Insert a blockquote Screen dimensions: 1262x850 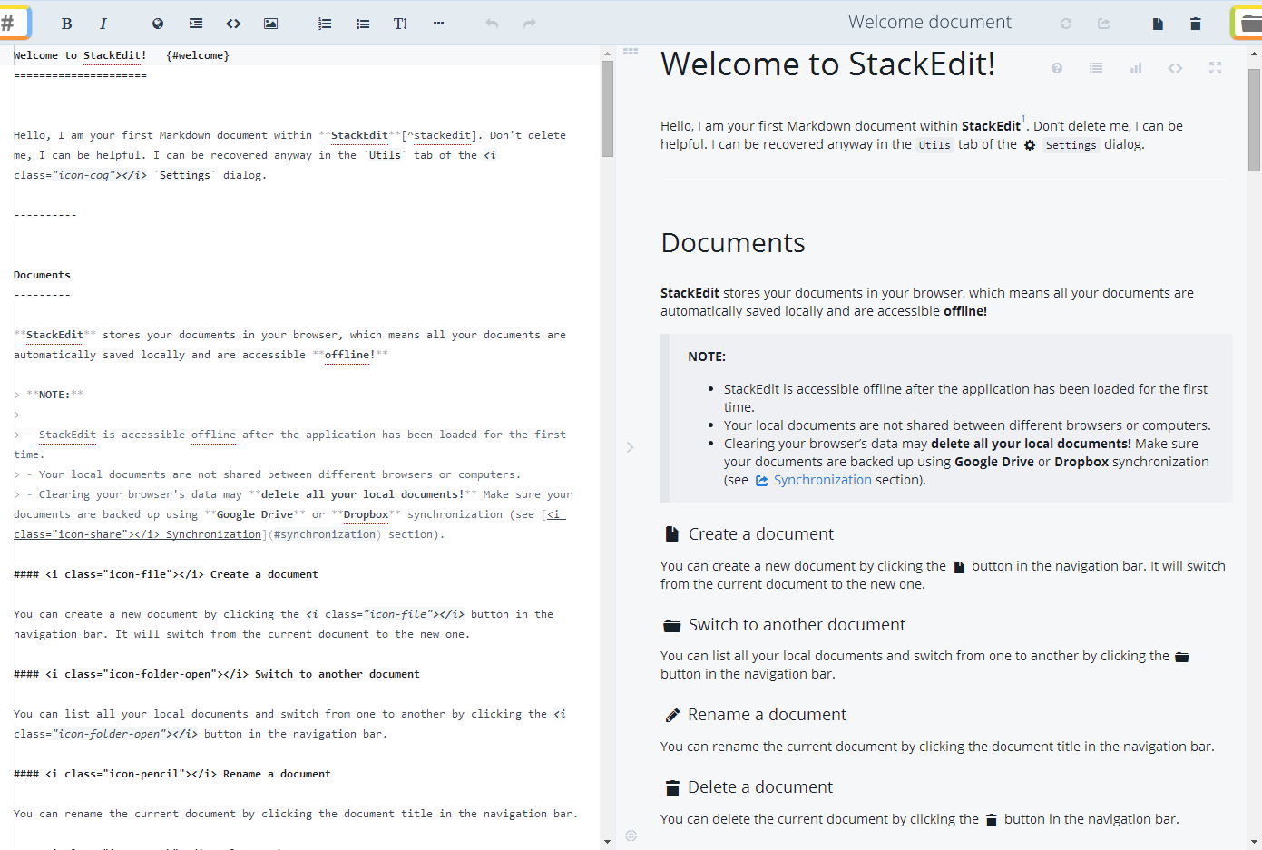[x=196, y=24]
